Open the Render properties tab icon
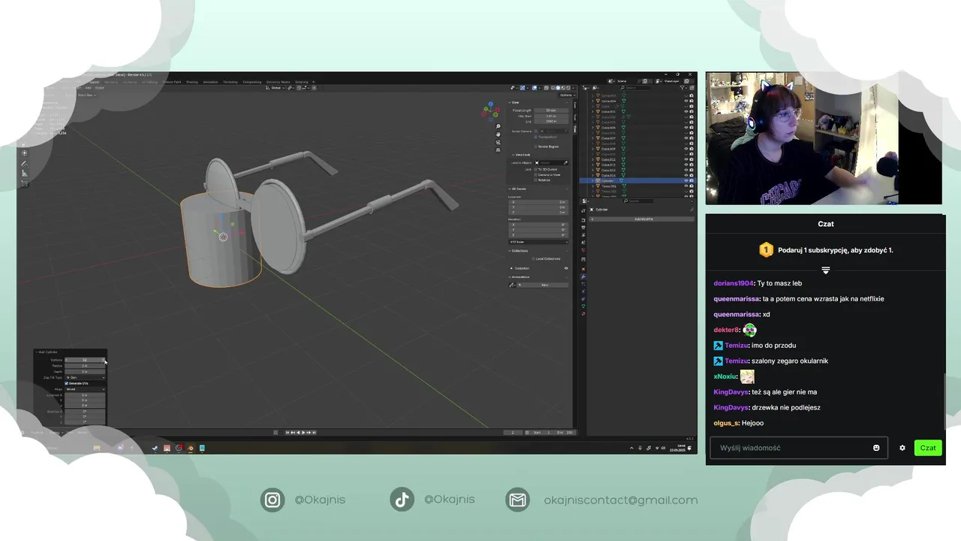 (x=583, y=220)
